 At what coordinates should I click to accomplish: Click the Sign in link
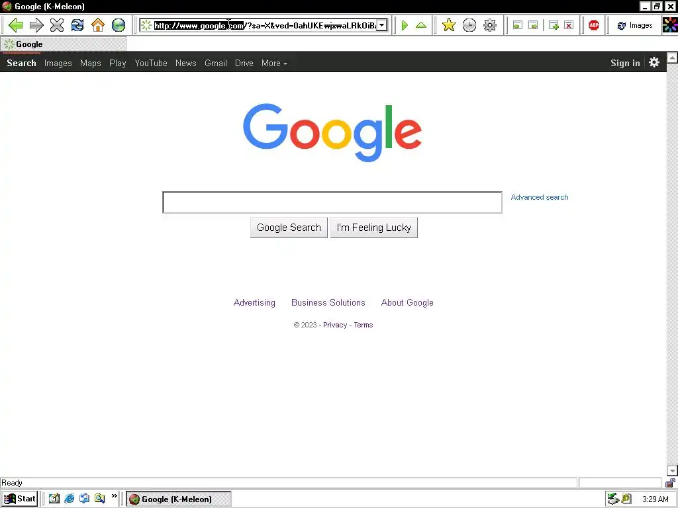point(625,63)
